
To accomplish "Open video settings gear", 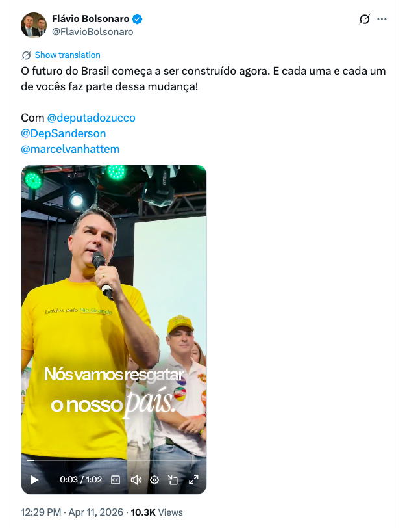I will (154, 480).
